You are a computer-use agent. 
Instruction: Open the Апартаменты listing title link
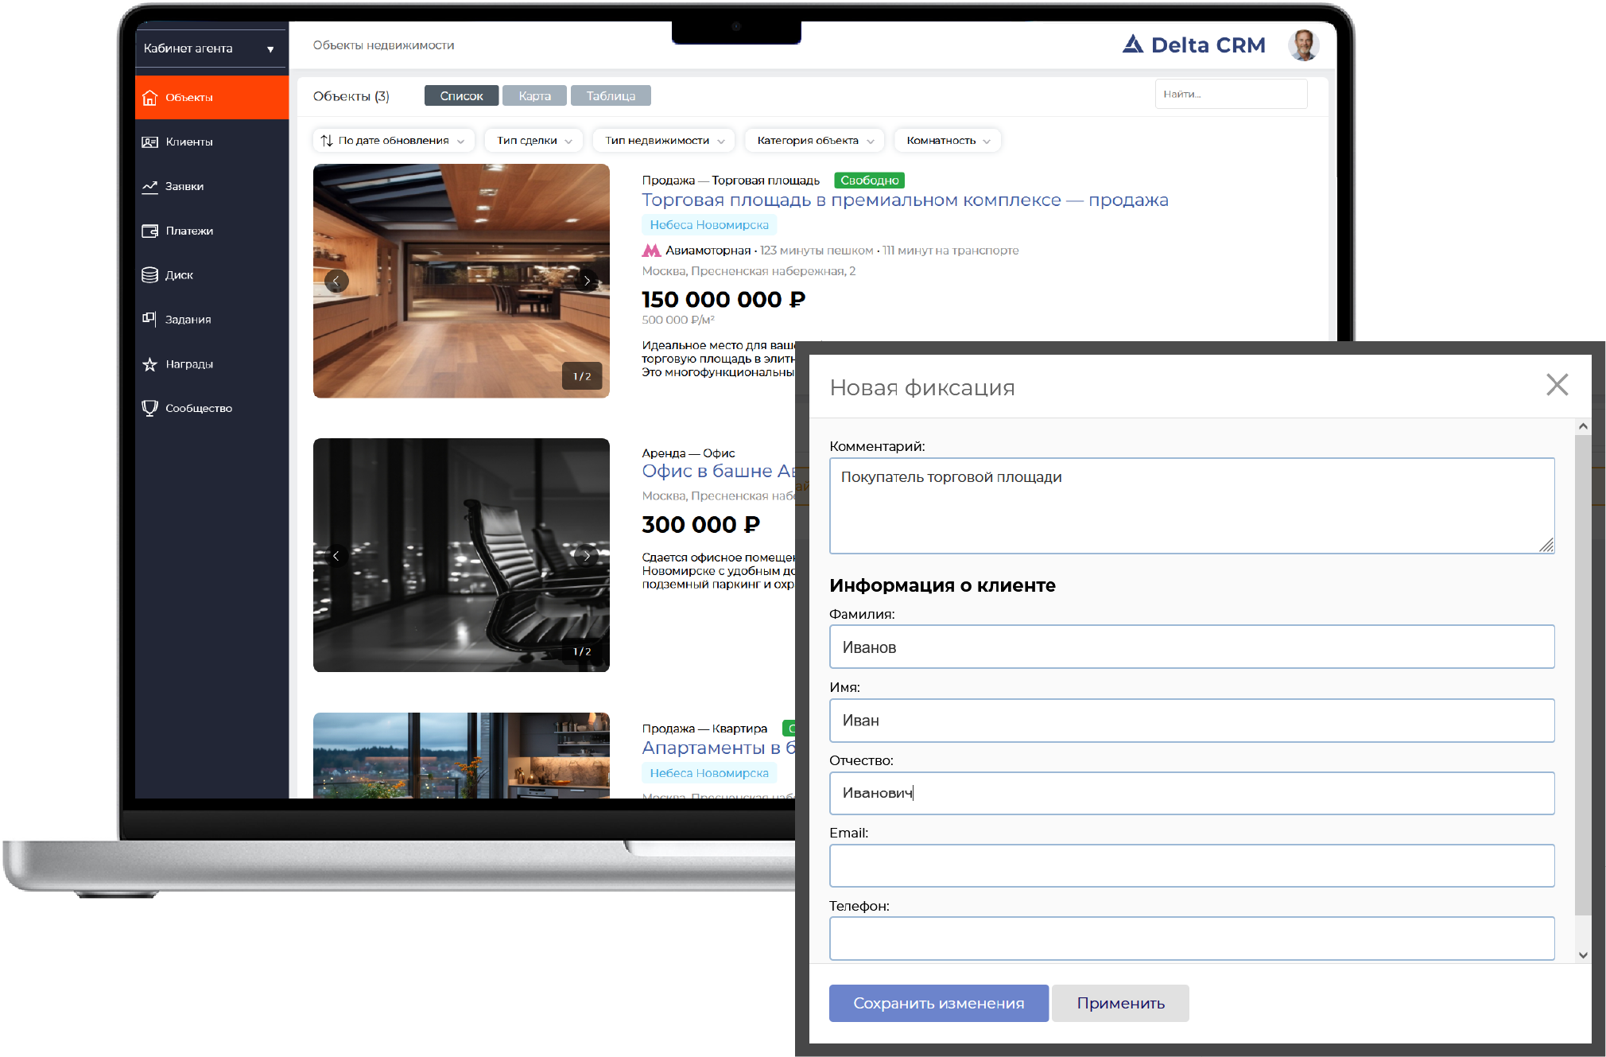pos(718,748)
